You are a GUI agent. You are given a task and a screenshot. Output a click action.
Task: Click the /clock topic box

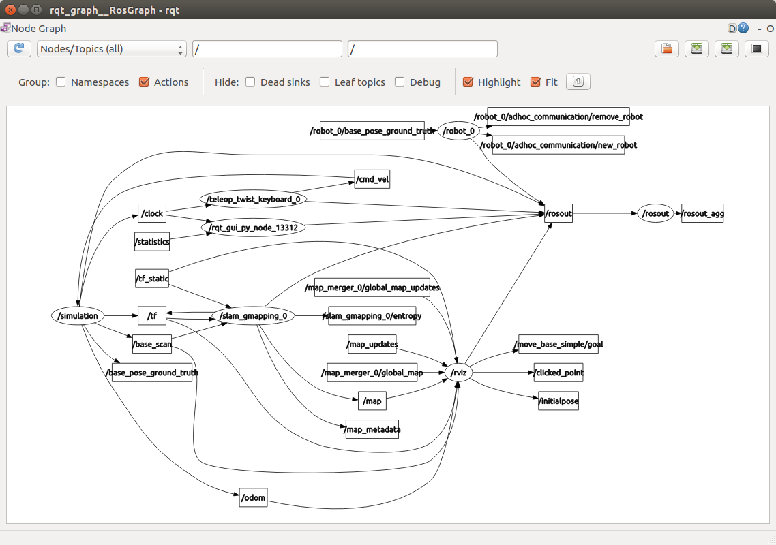point(152,213)
